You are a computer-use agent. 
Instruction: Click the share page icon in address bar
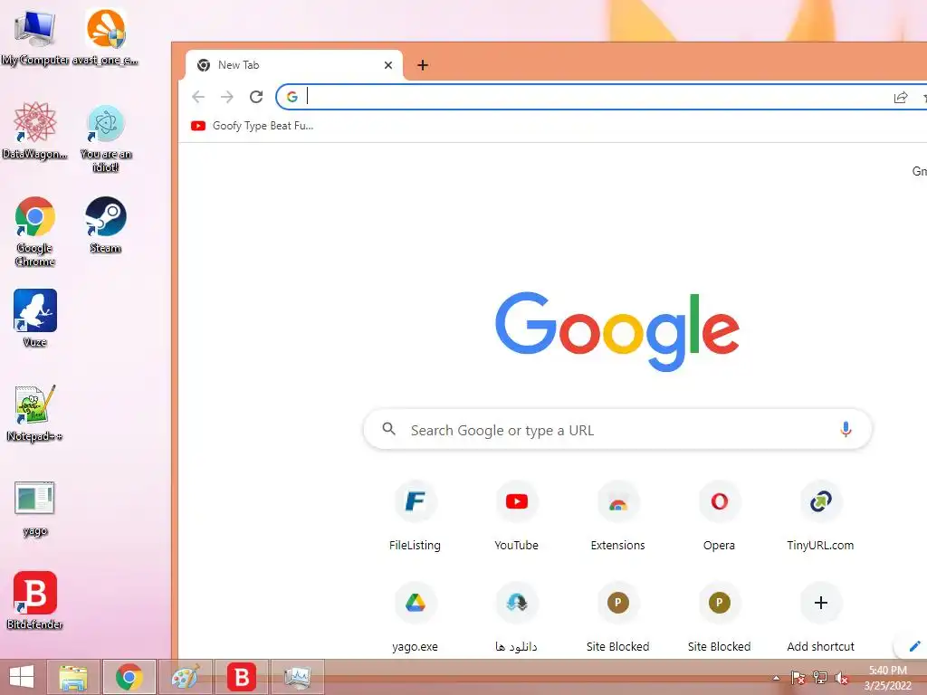click(x=901, y=98)
